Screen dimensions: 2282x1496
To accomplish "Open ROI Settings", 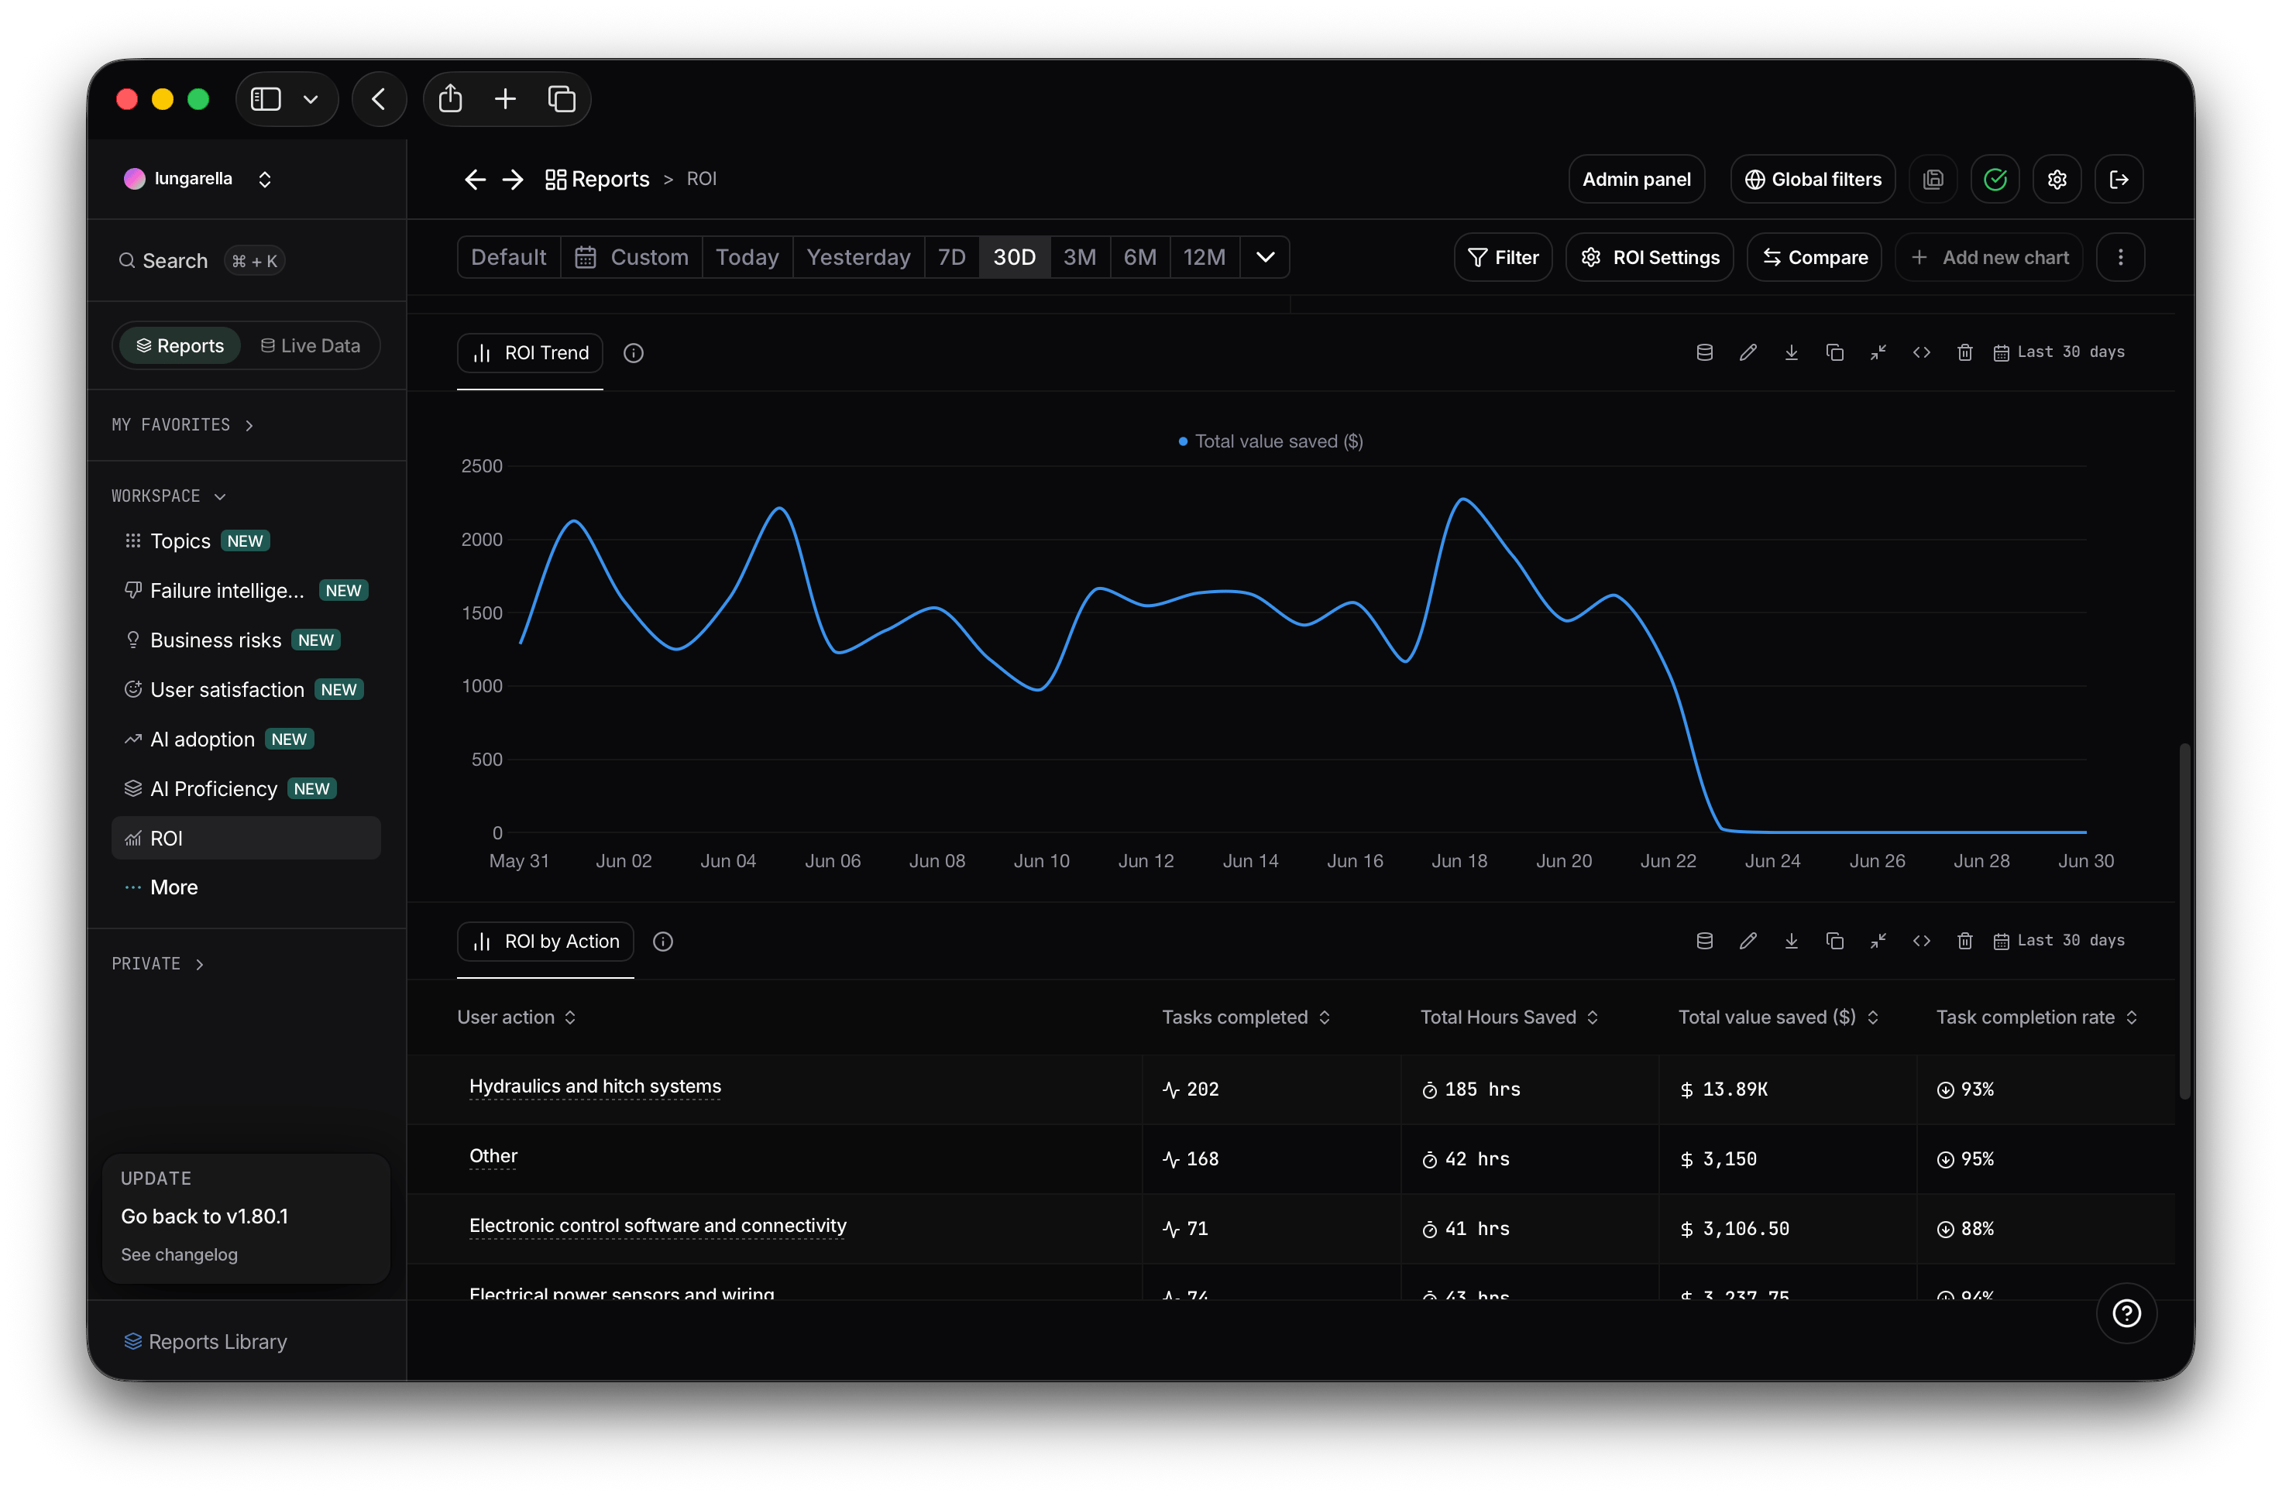I will coord(1649,257).
